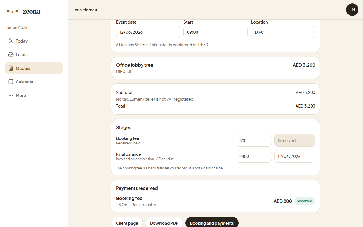Click the Subtotal AED 3,200 value

[x=305, y=93]
